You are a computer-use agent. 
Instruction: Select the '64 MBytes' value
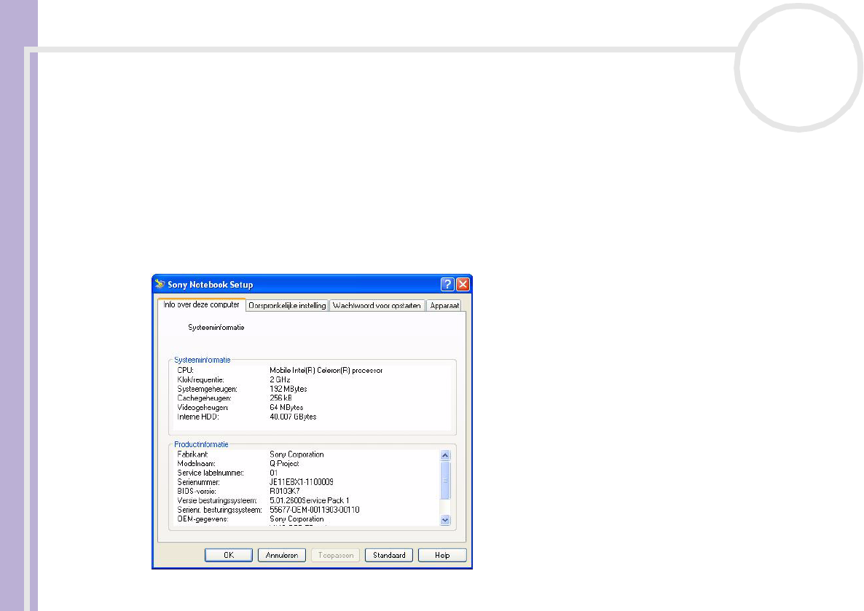point(286,408)
